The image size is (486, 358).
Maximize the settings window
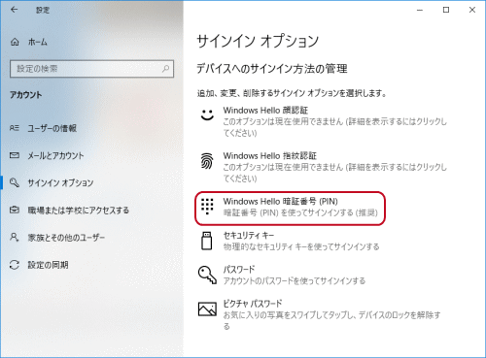pos(446,10)
